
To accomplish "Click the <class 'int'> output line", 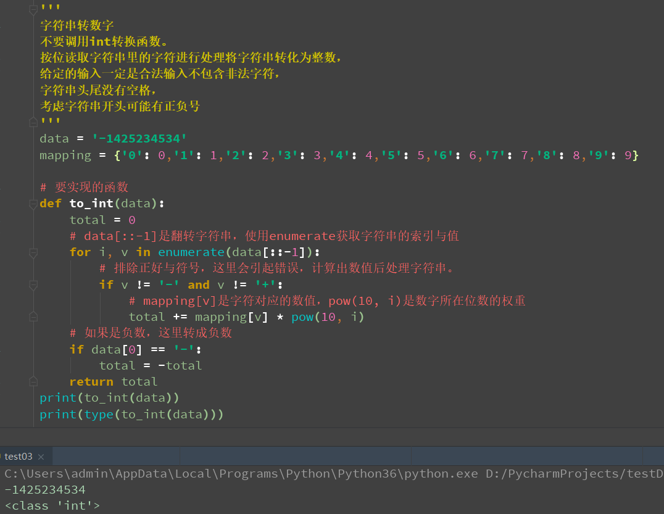I will [52, 506].
